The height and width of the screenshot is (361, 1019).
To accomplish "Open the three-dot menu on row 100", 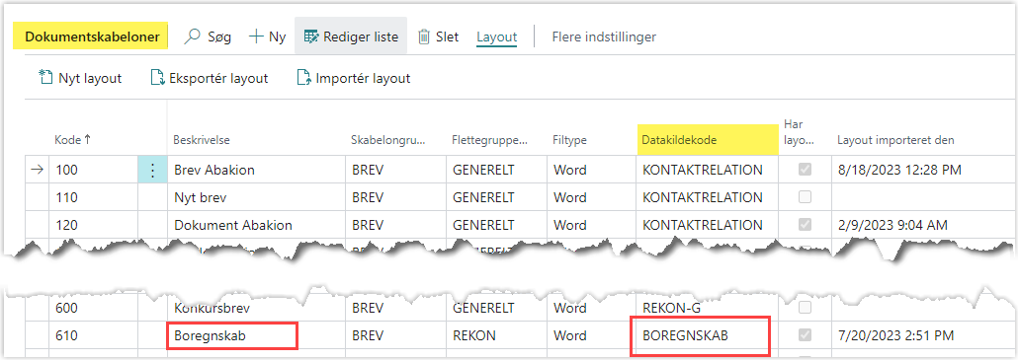I will 153,171.
